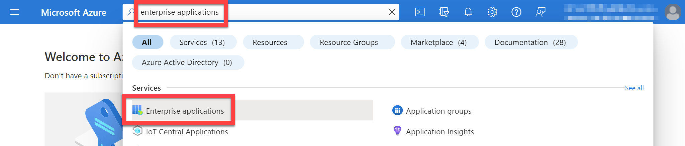Viewport: 685px width, 146px height.
Task: Open Application groups result
Action: tap(439, 111)
